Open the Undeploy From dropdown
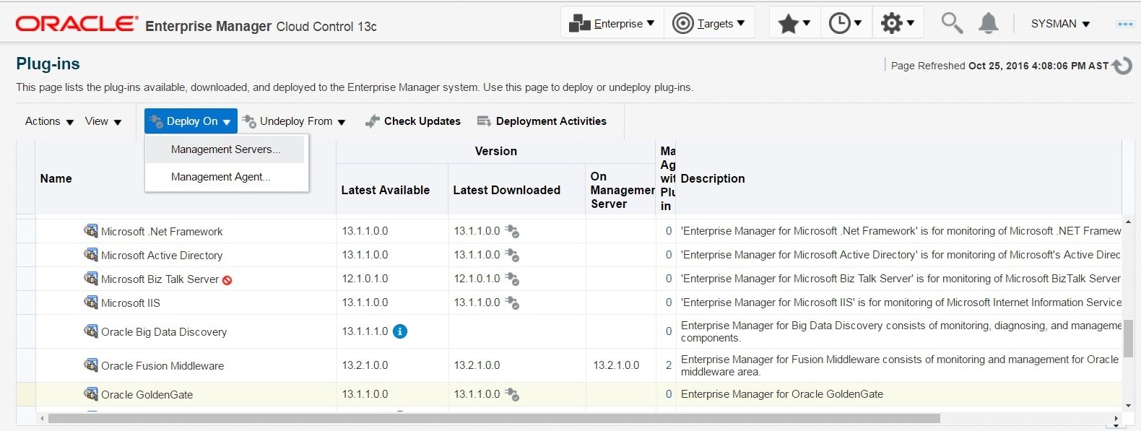Screen dimensions: 1141x431 pyautogui.click(x=294, y=121)
